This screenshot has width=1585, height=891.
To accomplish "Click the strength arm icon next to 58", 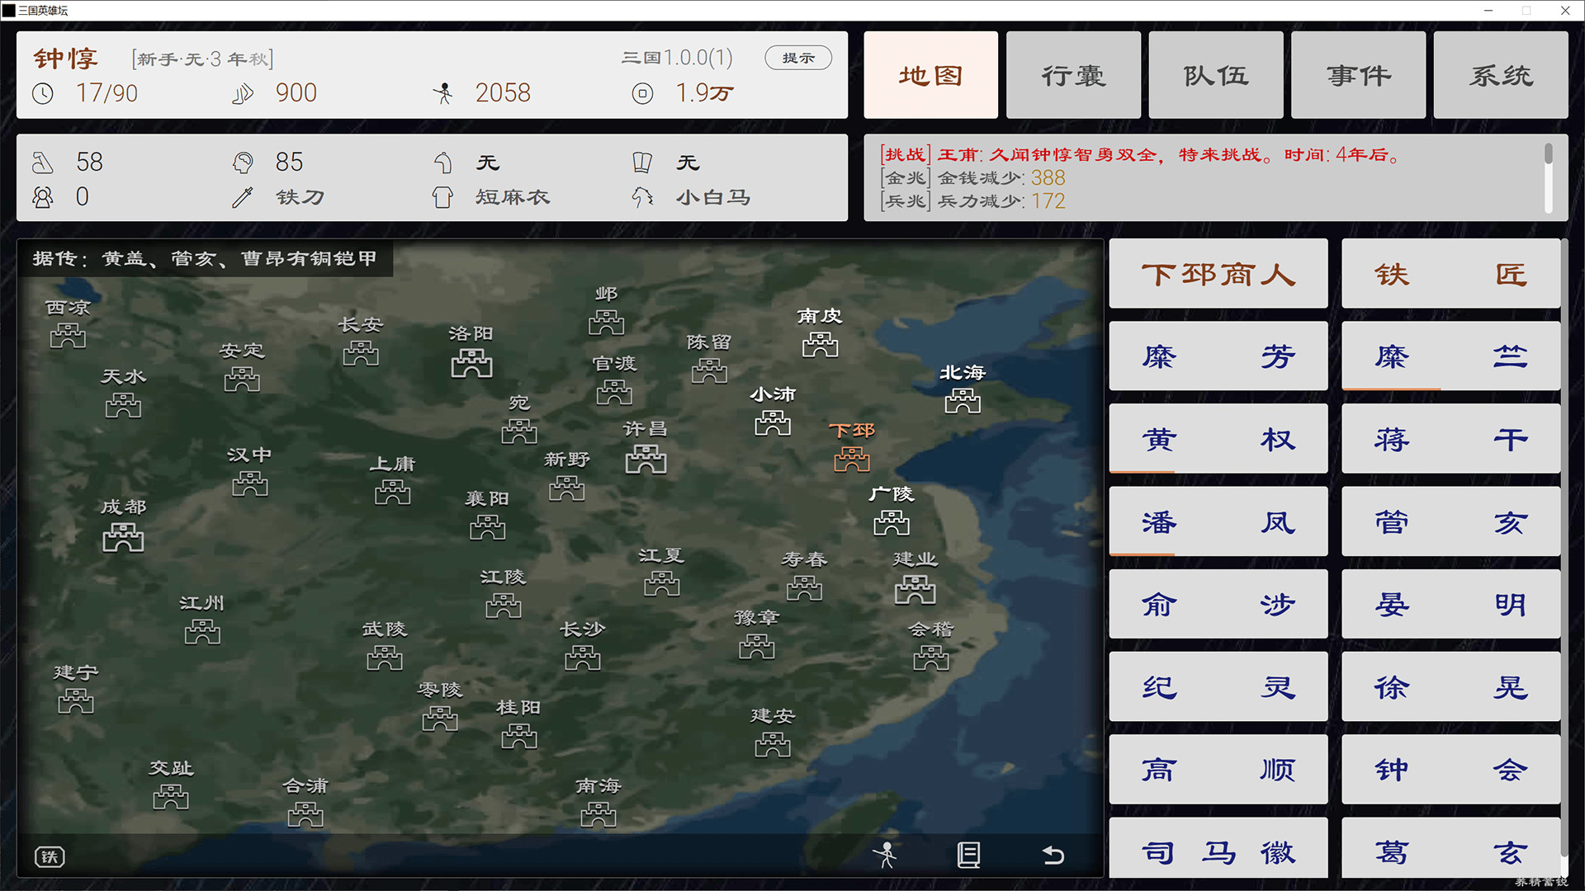I will tap(43, 163).
